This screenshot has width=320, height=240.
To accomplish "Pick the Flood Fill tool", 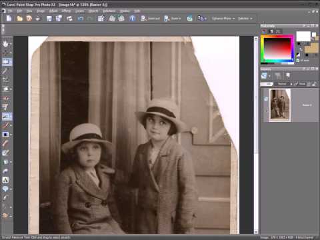I will (5, 162).
